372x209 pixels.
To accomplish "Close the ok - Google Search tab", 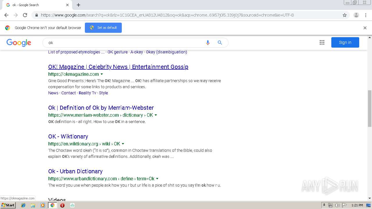I will 67,5.
